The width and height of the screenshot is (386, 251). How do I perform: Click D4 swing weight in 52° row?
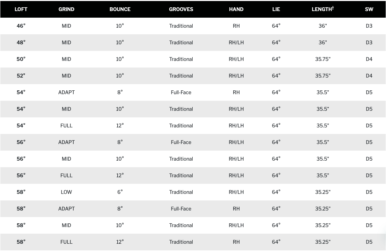369,75
